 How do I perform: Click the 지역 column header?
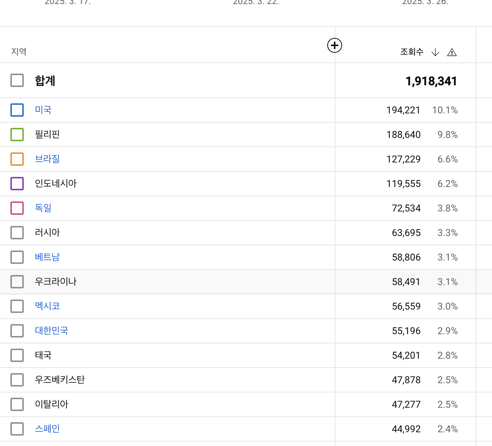19,52
